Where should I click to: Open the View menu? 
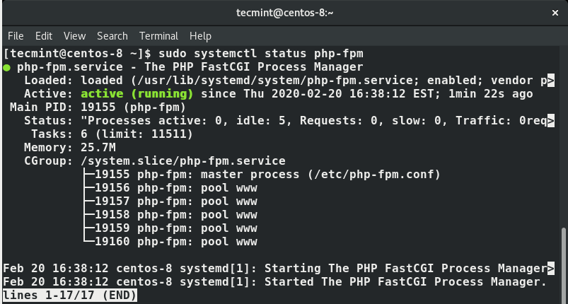pyautogui.click(x=74, y=35)
